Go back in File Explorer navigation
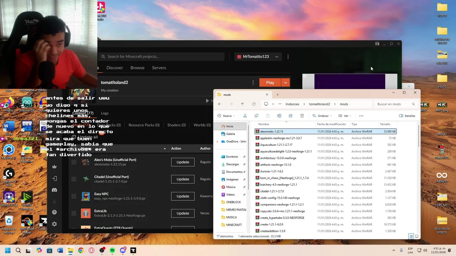This screenshot has height=256, width=456. [x=219, y=104]
